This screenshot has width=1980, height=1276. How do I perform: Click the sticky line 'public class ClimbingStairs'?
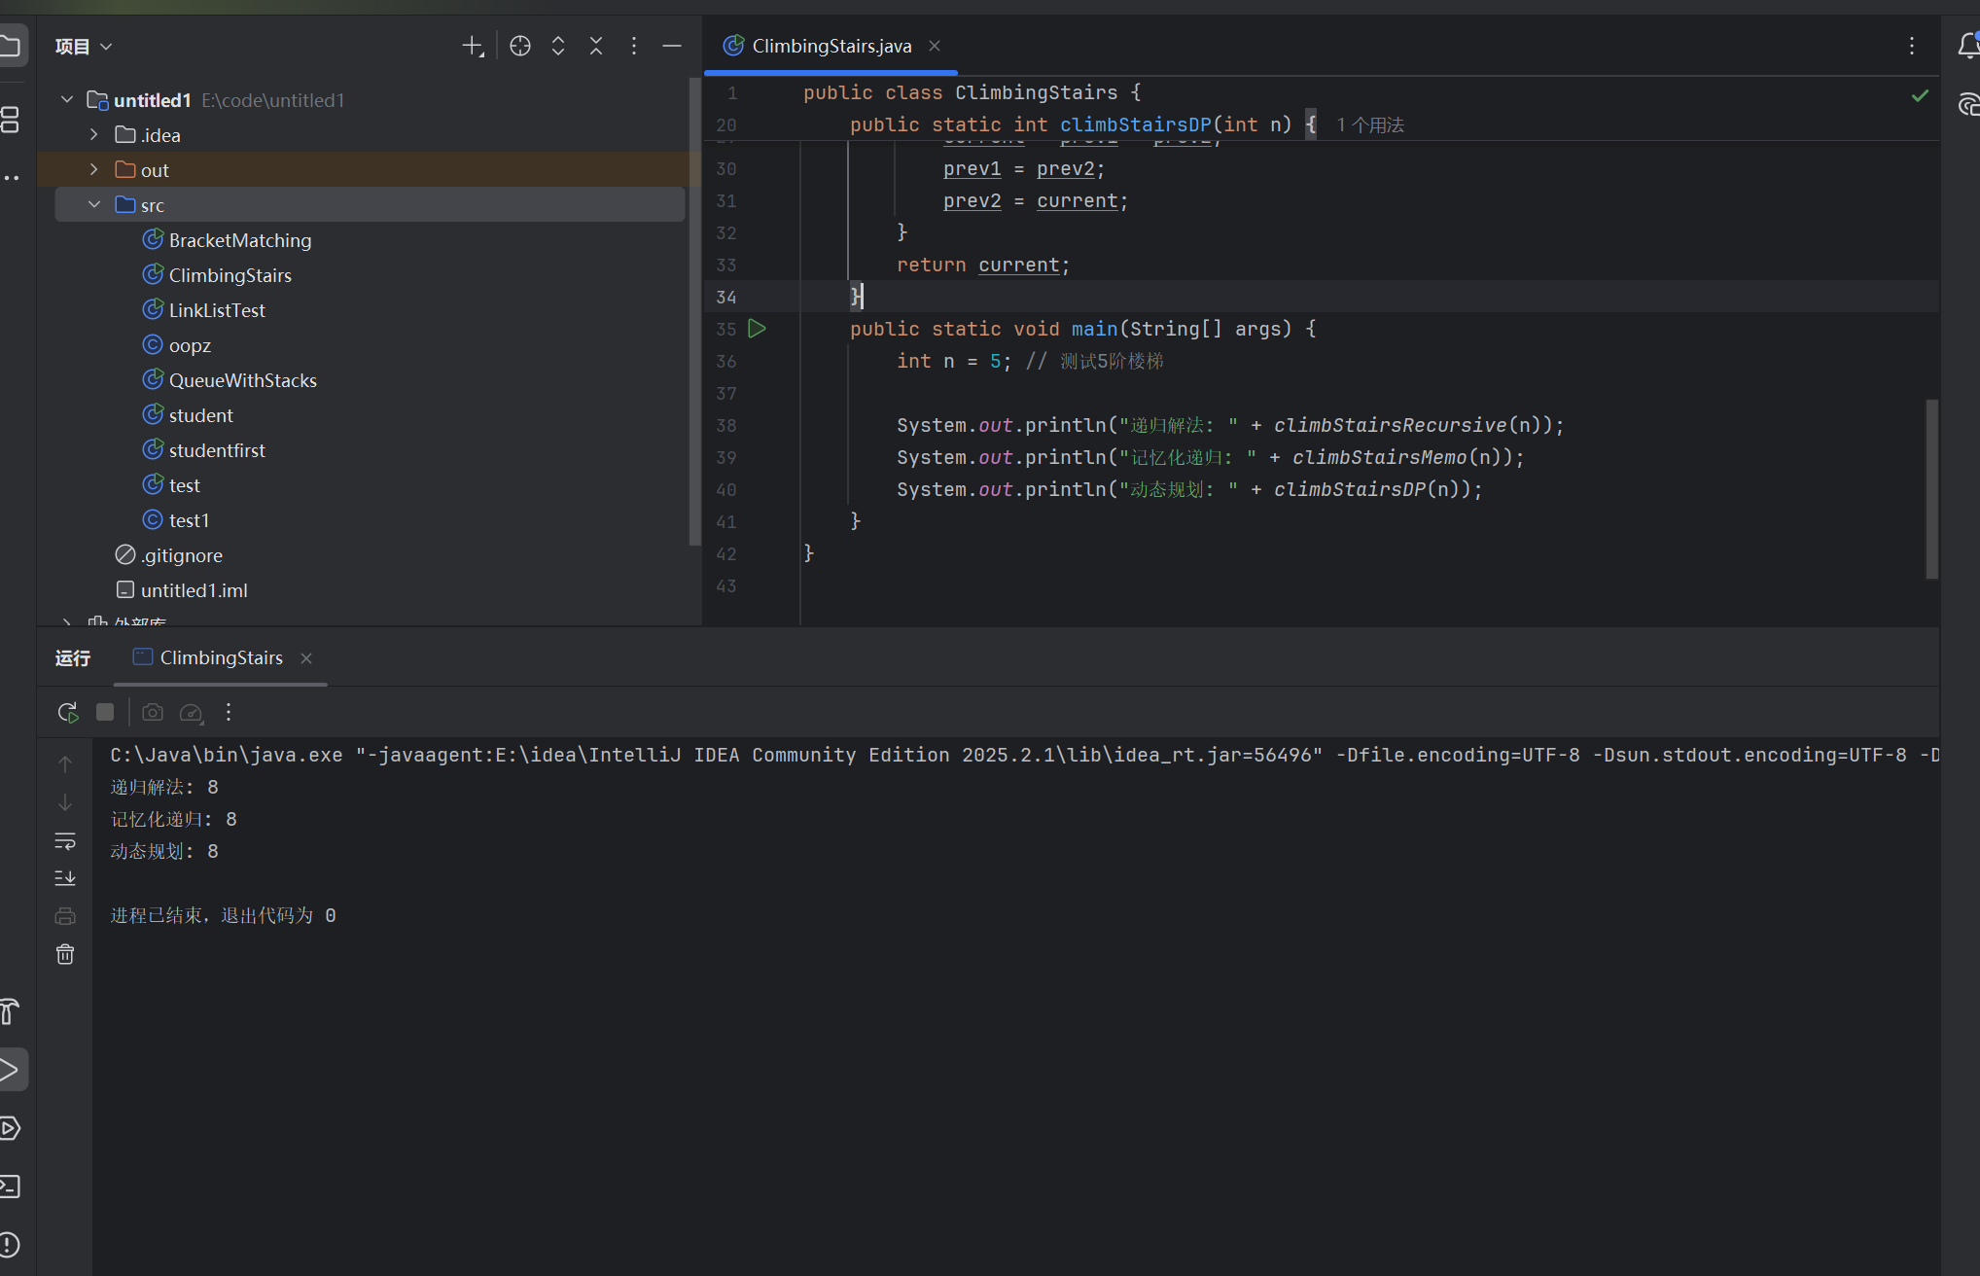972,92
